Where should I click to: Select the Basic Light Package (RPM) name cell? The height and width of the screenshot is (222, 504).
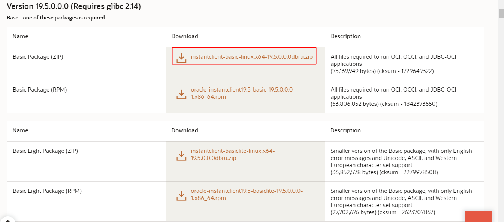(47, 191)
